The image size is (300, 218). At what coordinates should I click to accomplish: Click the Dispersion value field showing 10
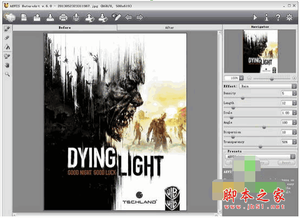(x=287, y=132)
